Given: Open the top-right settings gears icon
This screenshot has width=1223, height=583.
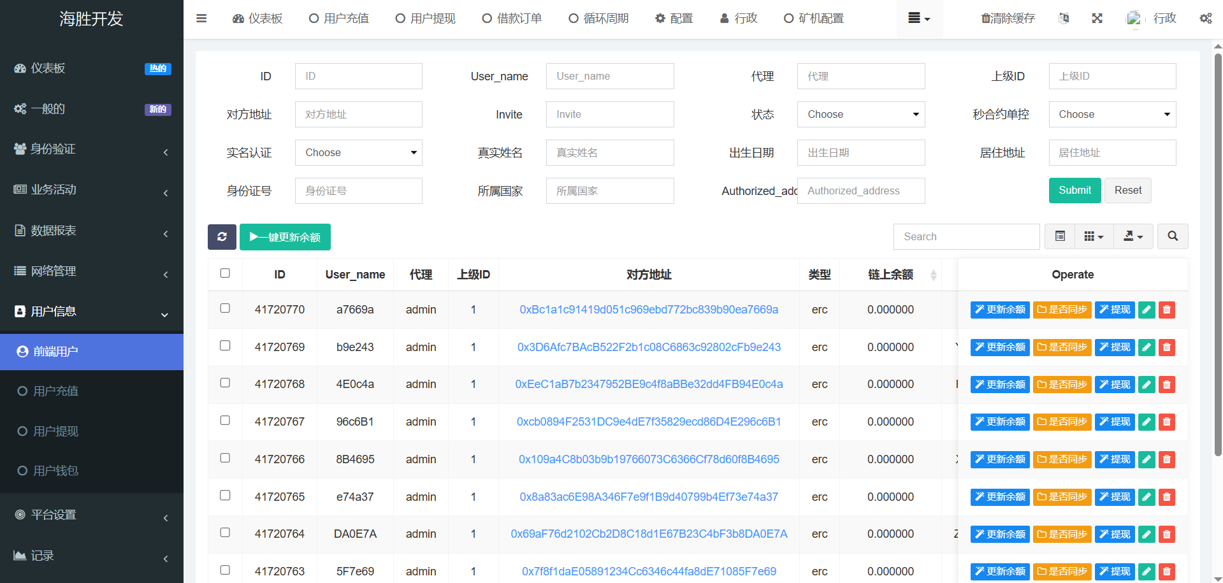Looking at the screenshot, I should pos(1205,18).
